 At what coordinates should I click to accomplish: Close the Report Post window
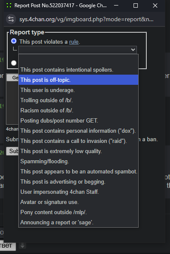point(155,6)
